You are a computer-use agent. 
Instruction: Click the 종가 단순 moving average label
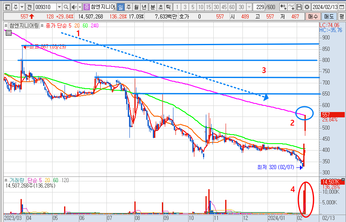[x=56, y=25]
